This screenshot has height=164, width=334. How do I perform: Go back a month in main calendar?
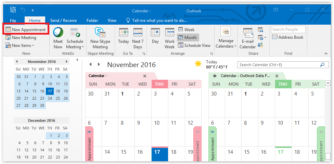90,64
